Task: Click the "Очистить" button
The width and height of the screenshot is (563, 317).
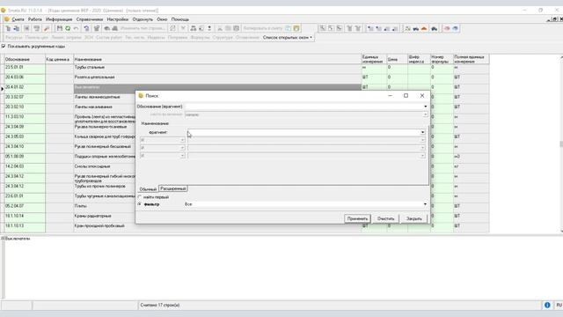Action: (385, 218)
